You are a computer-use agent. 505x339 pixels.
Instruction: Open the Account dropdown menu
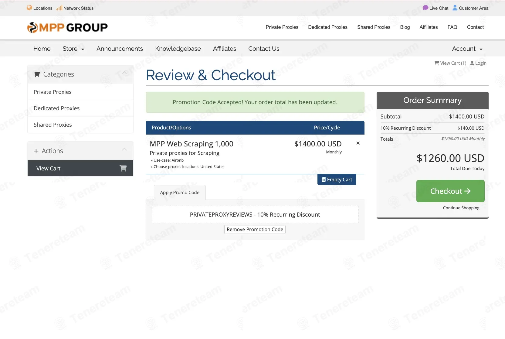[467, 49]
